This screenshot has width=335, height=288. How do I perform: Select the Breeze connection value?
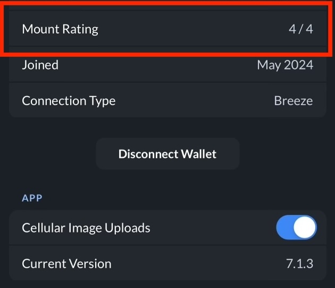(x=293, y=100)
